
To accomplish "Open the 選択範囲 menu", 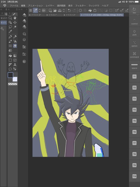I will 61,5.
